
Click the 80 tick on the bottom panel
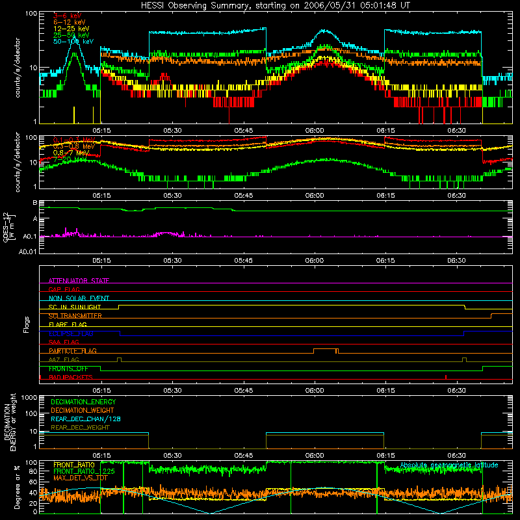[x=33, y=471]
